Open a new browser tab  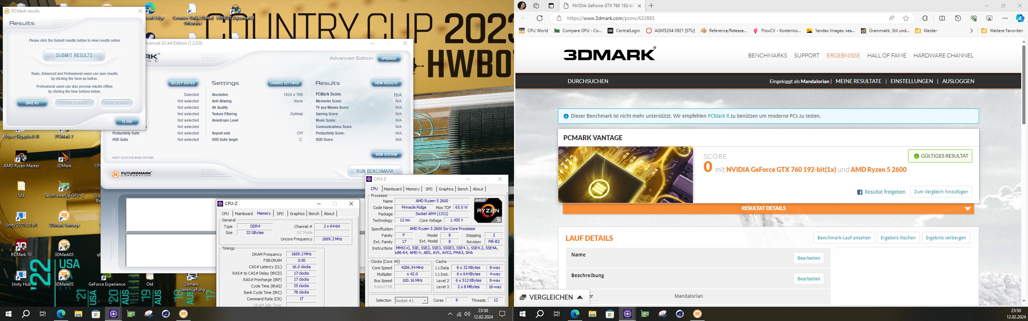(651, 6)
